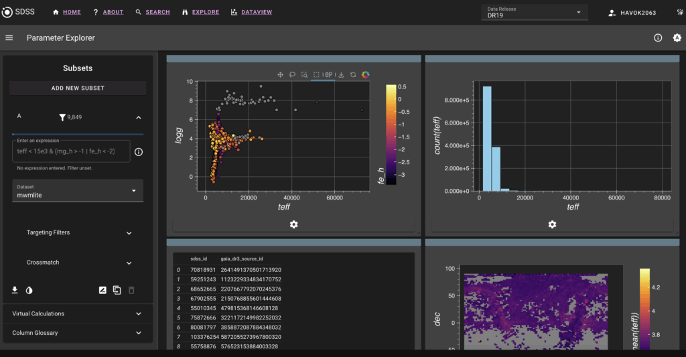Select the Pan tool in scatter plot toolbar
Viewport: 686px width, 357px height.
(280, 75)
